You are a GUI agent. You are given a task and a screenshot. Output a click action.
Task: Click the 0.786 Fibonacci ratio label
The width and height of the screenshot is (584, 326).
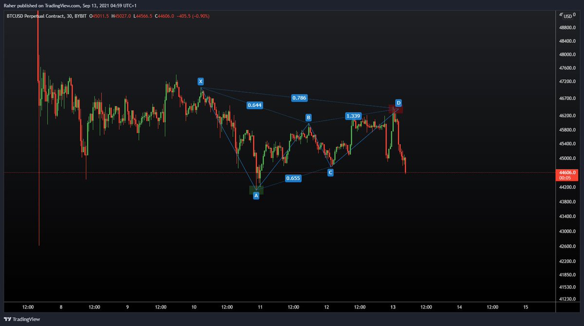[300, 98]
